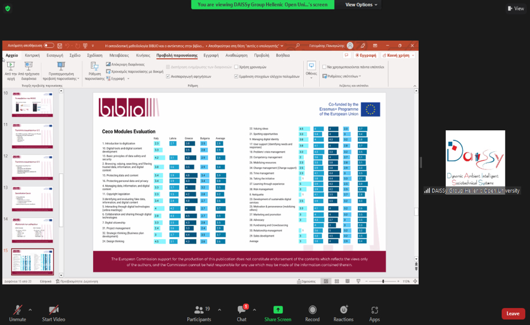
Task: Expand the View Options dropdown
Action: [362, 5]
